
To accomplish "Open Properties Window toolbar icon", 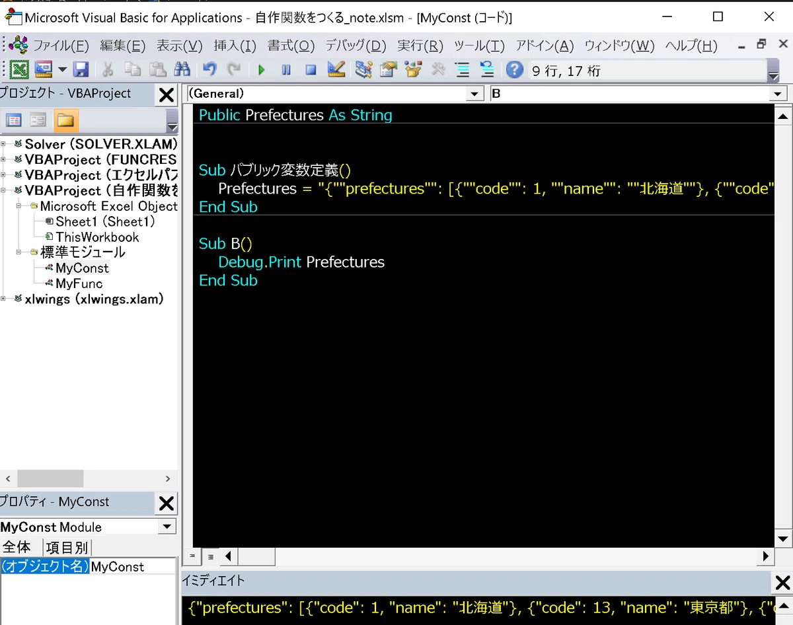I will 388,69.
